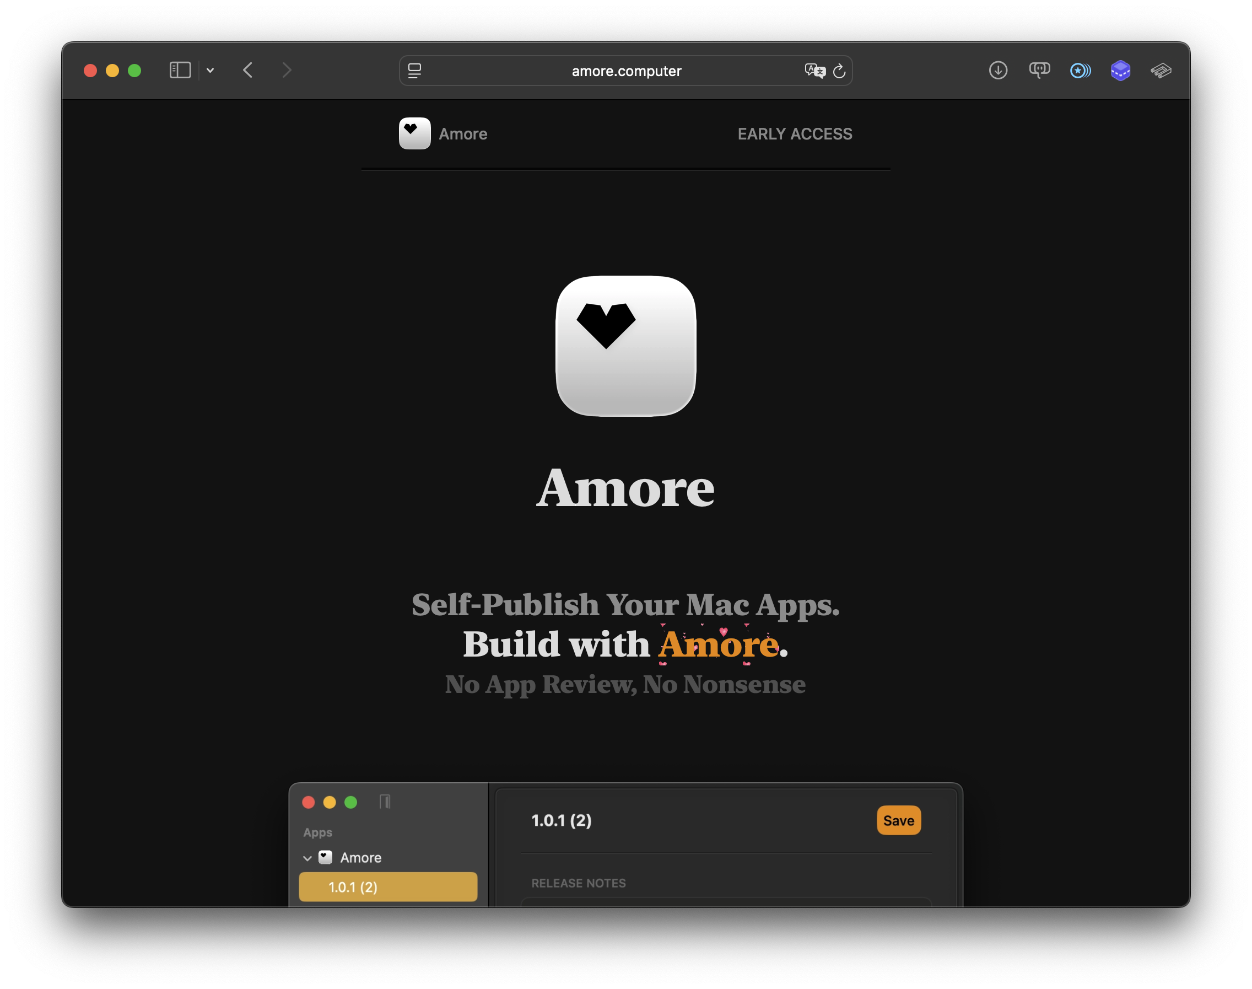Open the blue star extension icon
This screenshot has height=989, width=1252.
coord(1080,71)
